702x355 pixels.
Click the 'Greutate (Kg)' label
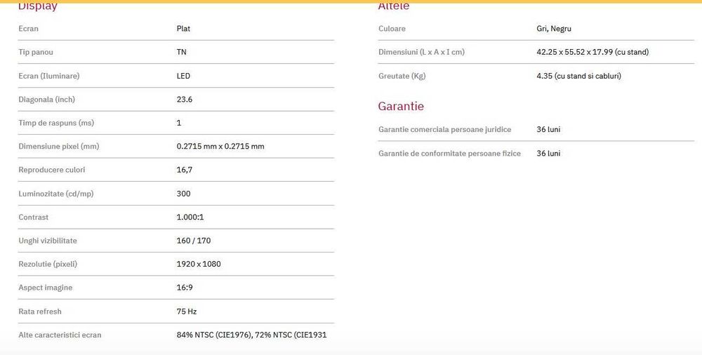[x=402, y=76]
